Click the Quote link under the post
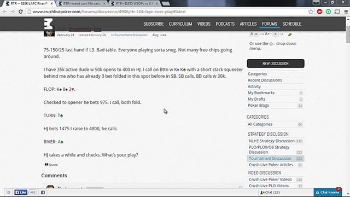 coord(51,165)
